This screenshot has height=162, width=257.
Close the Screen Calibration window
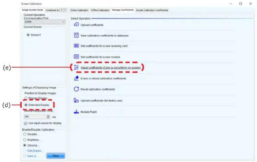(x=250, y=4)
